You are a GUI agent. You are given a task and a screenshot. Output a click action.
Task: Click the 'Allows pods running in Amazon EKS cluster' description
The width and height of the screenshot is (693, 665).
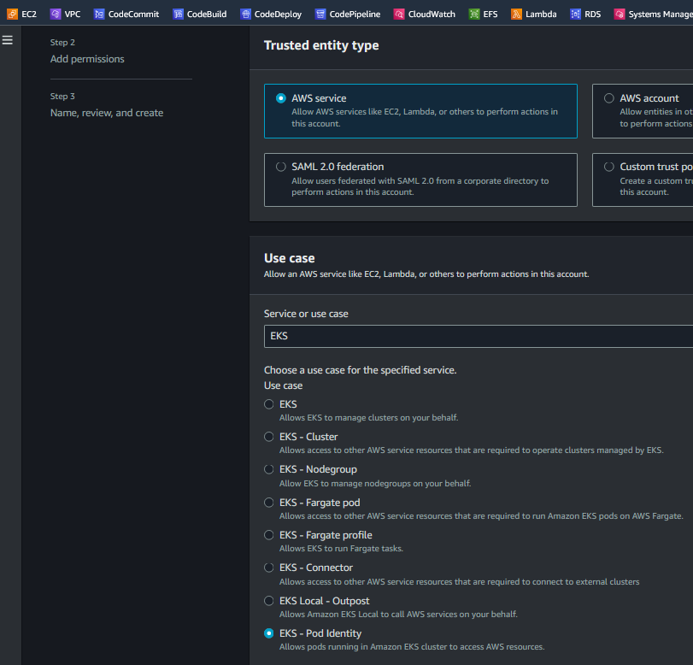click(412, 647)
